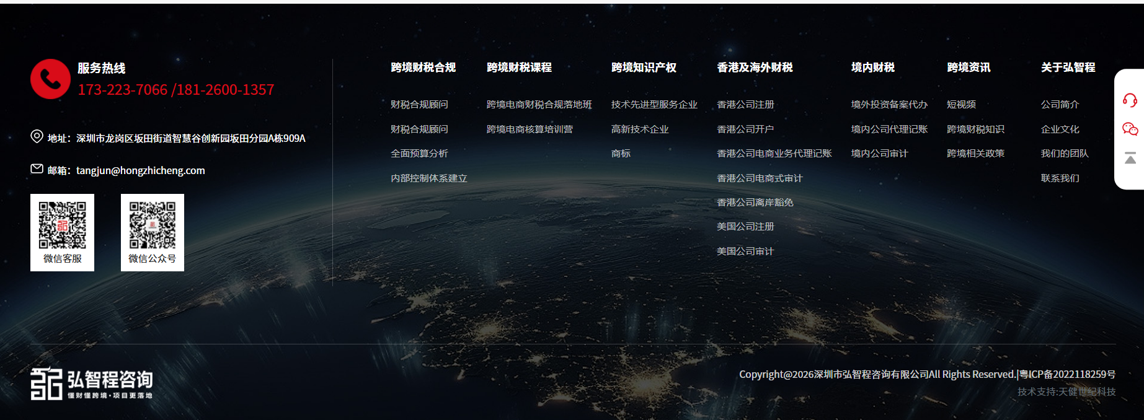Click the 微信公众号 QR code
The image size is (1144, 420).
click(x=153, y=224)
